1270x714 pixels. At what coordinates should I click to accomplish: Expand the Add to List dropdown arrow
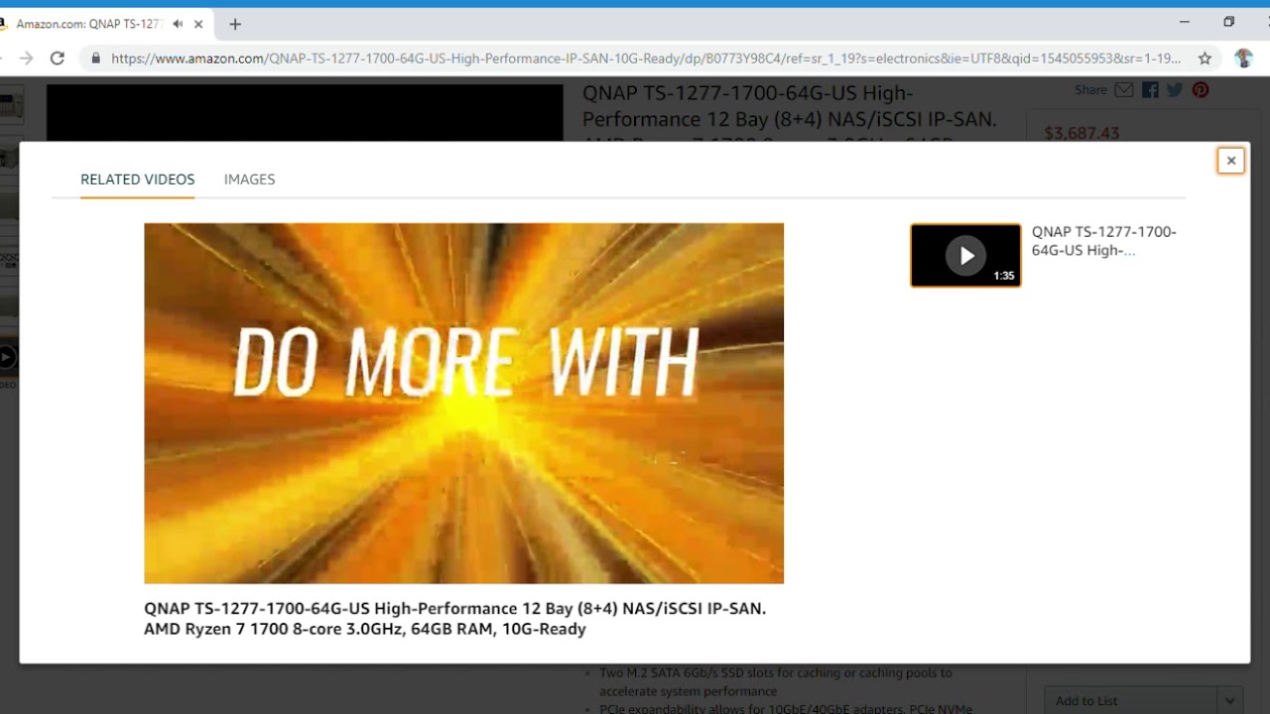(x=1230, y=700)
